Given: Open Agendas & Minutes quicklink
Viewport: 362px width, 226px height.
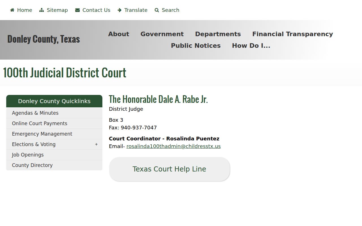Looking at the screenshot, I should (x=54, y=113).
